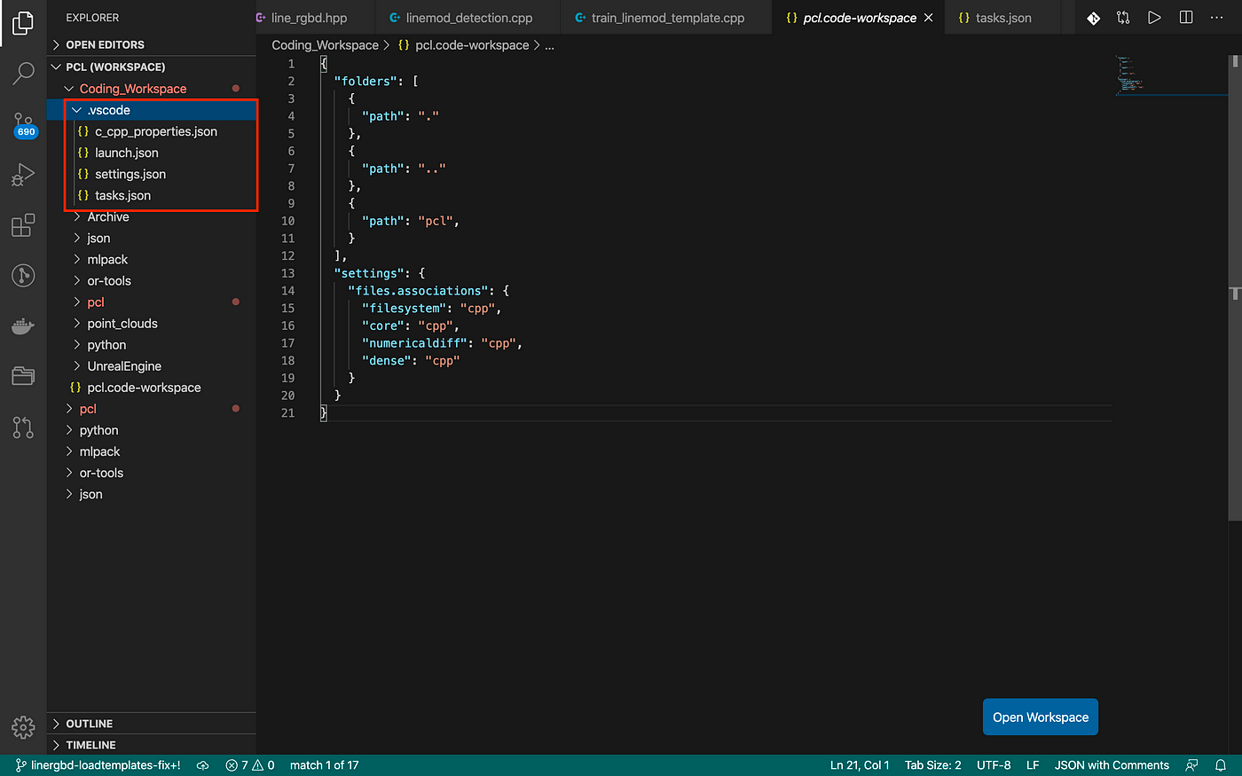The height and width of the screenshot is (776, 1242).
Task: Open the Search view icon
Action: 23,74
